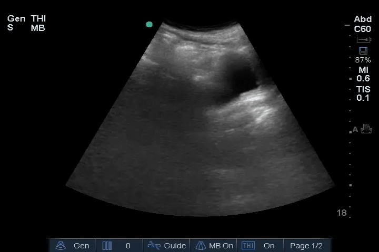Select the dynamic range bars icon
379x252 pixels.
point(107,245)
